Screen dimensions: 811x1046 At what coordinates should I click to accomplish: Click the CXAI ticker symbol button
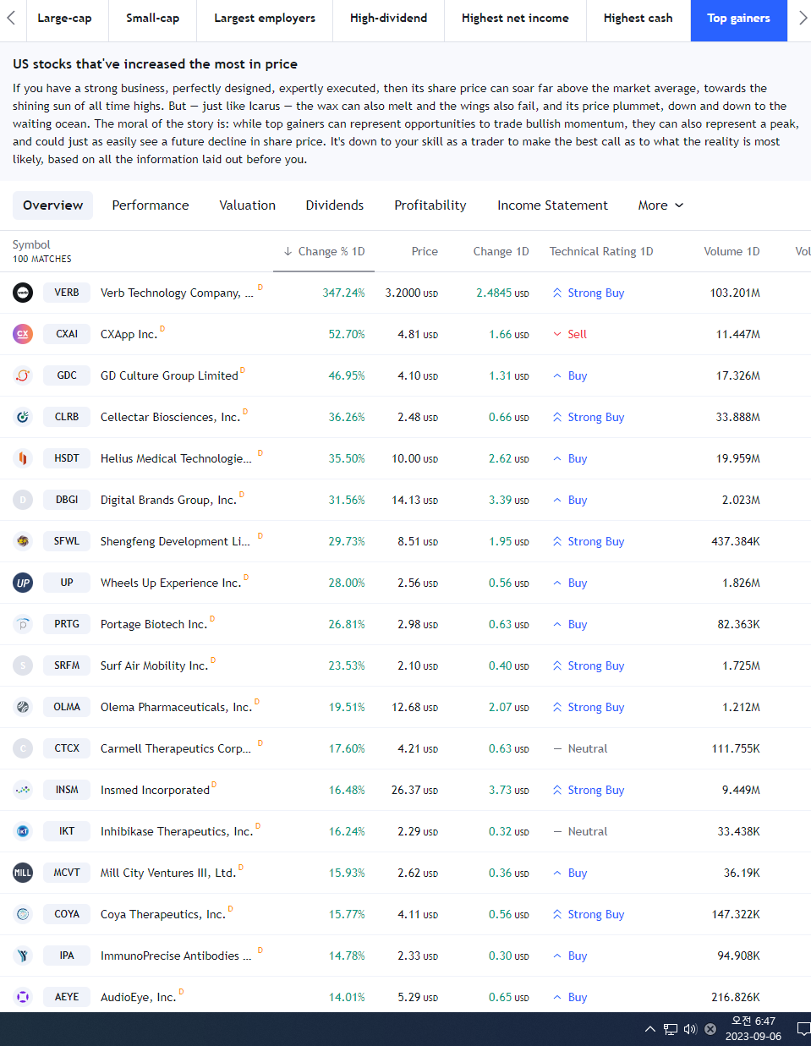pyautogui.click(x=67, y=334)
